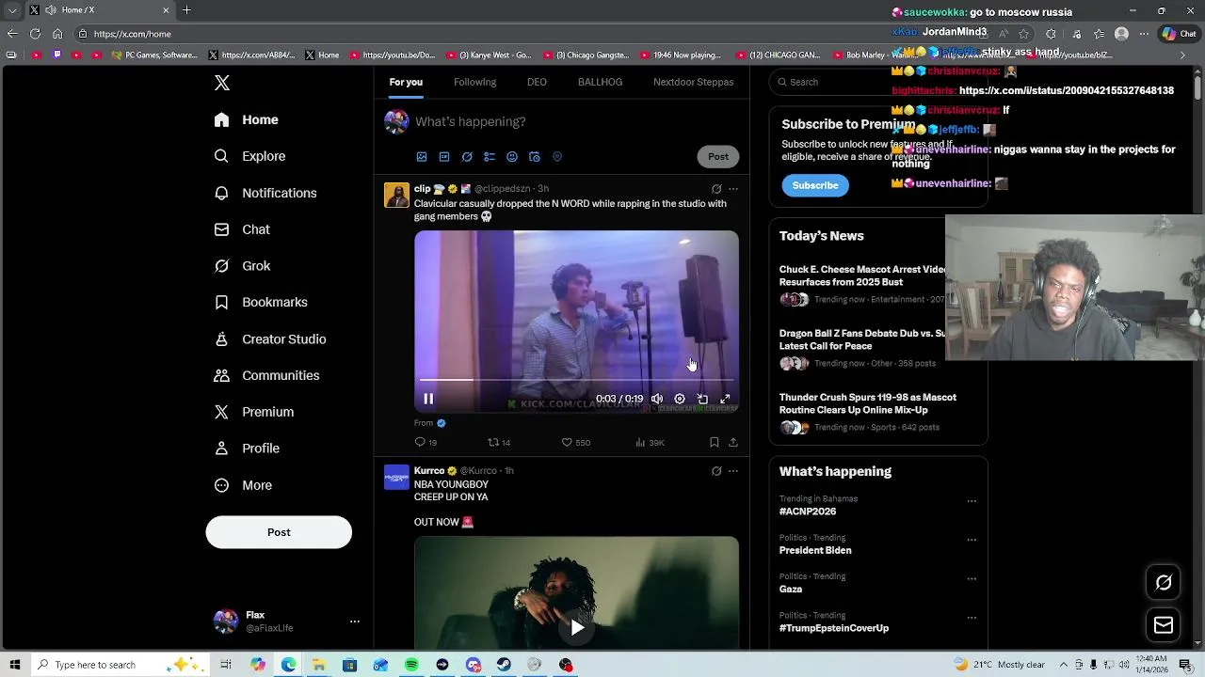
Task: Add a GIF to the post
Action: coord(444,157)
